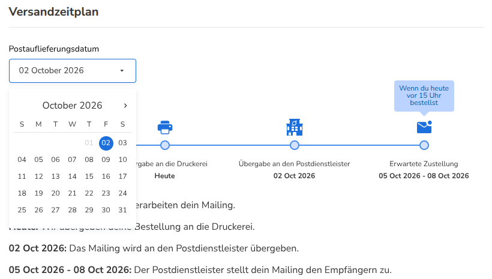
Task: Click '02 Oct 2026' under the timeline node
Action: pyautogui.click(x=295, y=176)
